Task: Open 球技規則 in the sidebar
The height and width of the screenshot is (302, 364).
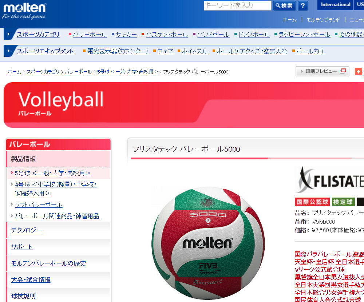Action: [23, 296]
